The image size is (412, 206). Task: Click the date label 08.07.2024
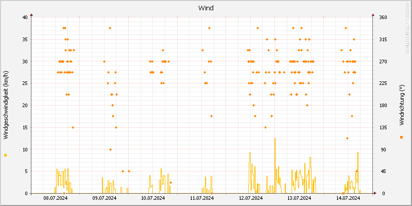coord(56,198)
